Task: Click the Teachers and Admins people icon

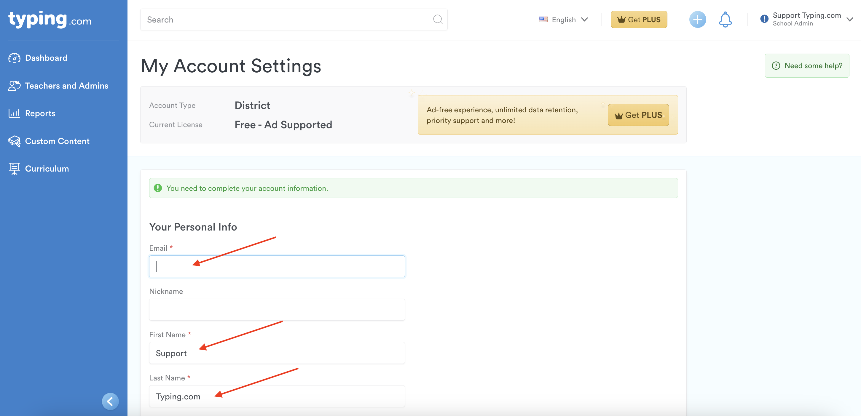Action: 14,86
